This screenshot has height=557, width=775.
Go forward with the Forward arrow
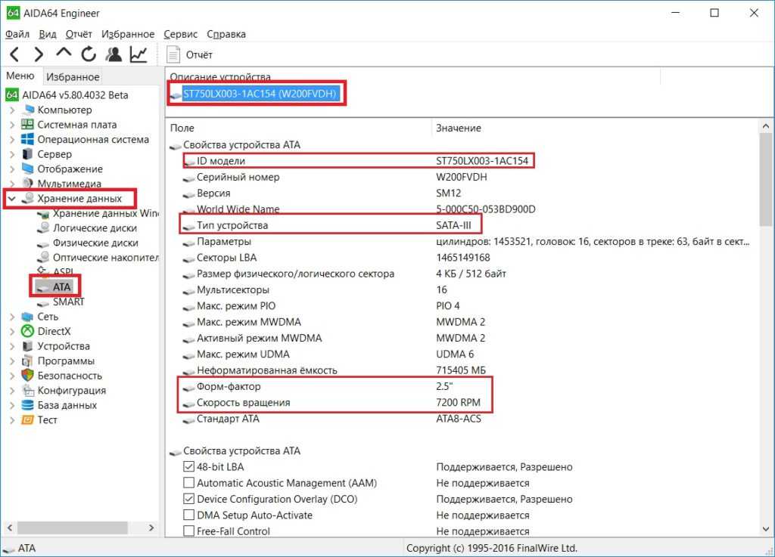[39, 54]
